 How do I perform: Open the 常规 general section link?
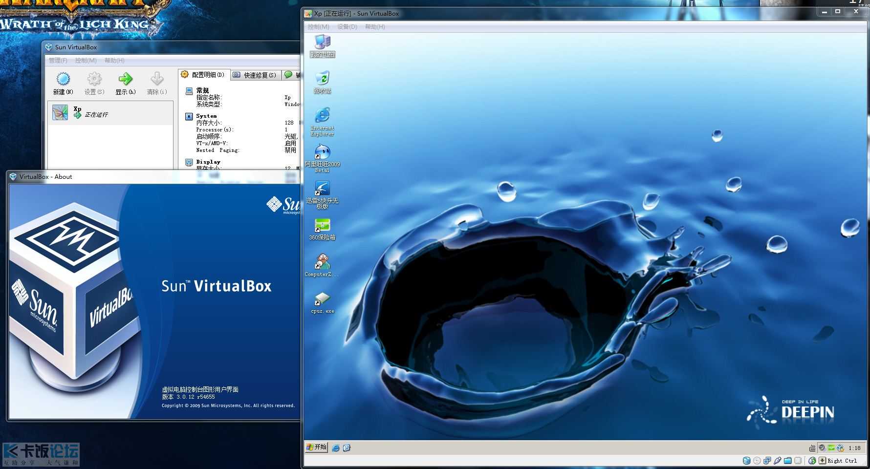click(202, 90)
